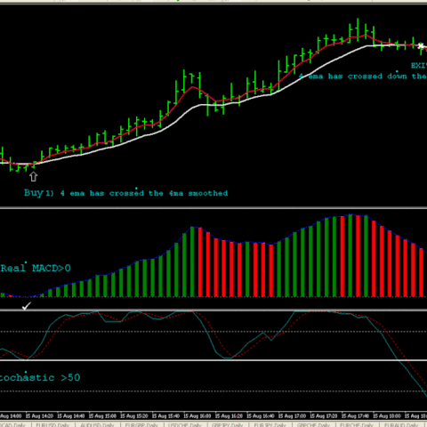427x427 pixels.
Task: Open the GBPCHF,Daily chart tab
Action: coord(313,424)
